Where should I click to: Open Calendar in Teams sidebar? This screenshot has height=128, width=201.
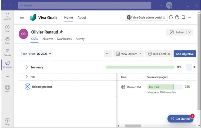(x=8, y=53)
